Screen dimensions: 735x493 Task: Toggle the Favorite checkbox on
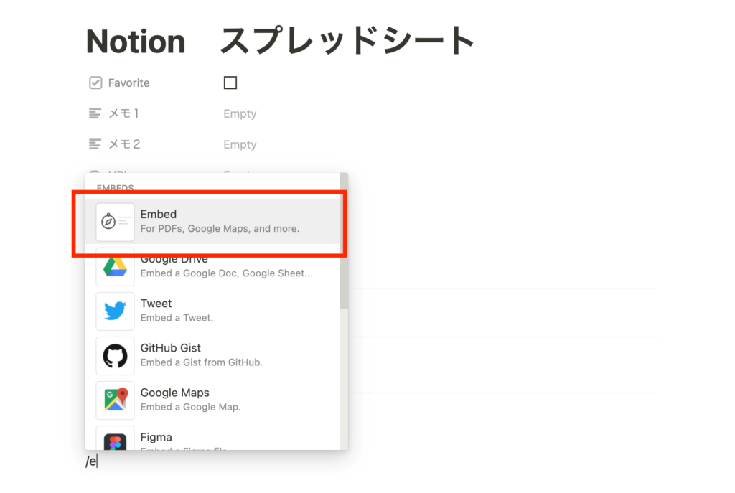pos(230,82)
